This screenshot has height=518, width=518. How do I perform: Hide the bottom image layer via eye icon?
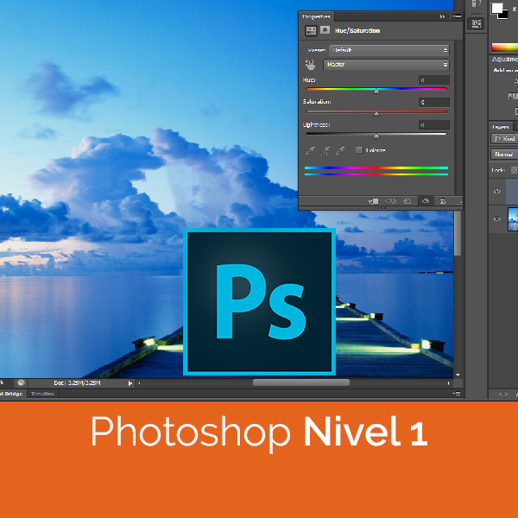[496, 219]
